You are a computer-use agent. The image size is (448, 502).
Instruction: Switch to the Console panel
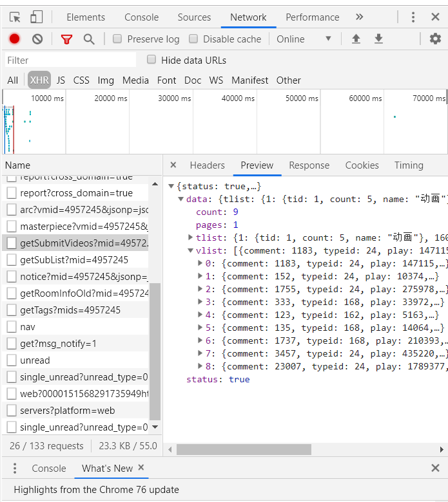point(141,17)
